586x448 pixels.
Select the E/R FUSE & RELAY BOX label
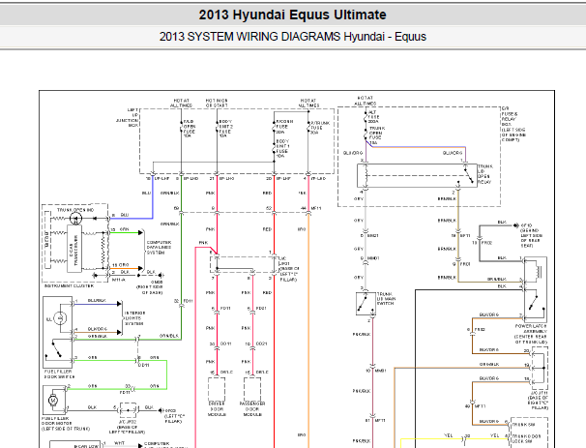[x=513, y=124]
